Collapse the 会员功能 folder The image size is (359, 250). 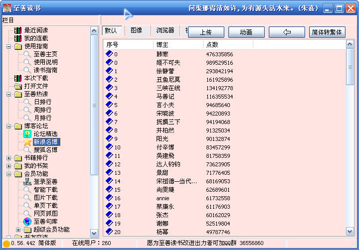[8, 174]
